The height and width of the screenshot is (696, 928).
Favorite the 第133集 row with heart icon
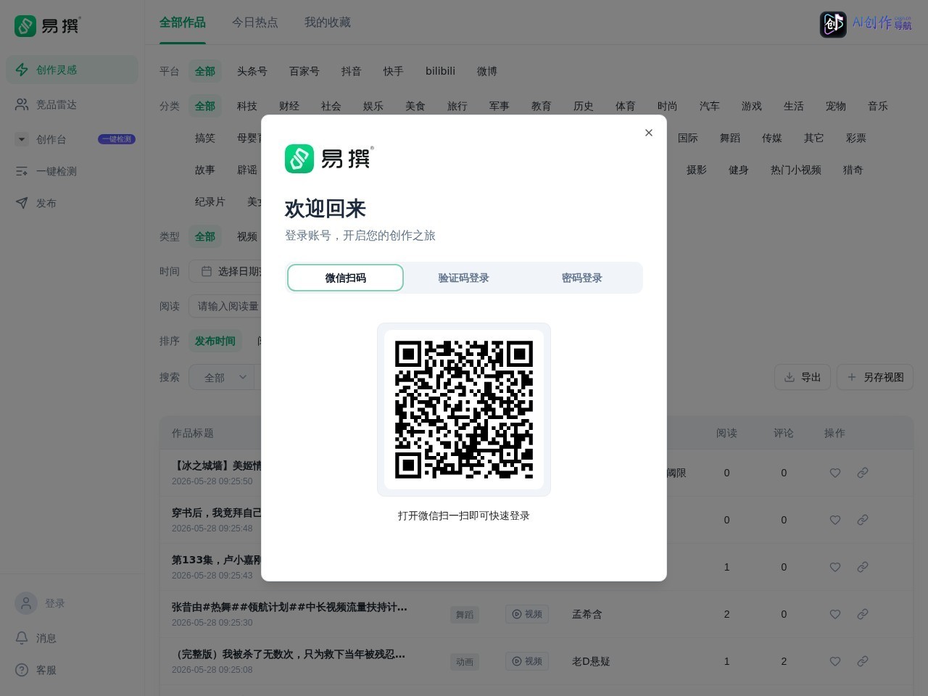pyautogui.click(x=835, y=567)
